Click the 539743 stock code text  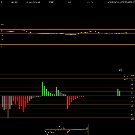(90, 2)
